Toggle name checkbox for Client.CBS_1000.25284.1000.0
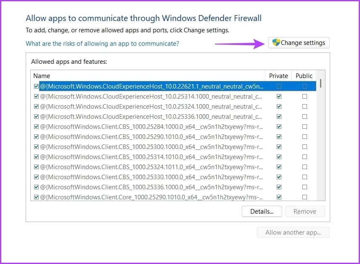Image resolution: width=360 pixels, height=264 pixels. pyautogui.click(x=36, y=126)
